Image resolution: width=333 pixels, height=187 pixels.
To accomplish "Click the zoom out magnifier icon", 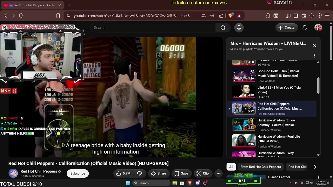I will (x=212, y=16).
